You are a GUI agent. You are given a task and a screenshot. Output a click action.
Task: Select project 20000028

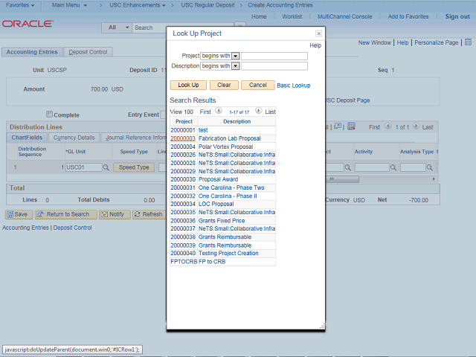pos(183,163)
